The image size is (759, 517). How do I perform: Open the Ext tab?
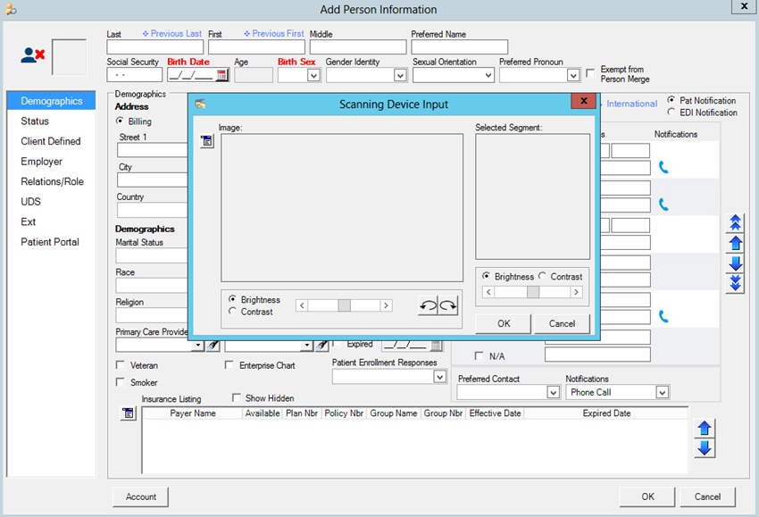pyautogui.click(x=28, y=221)
